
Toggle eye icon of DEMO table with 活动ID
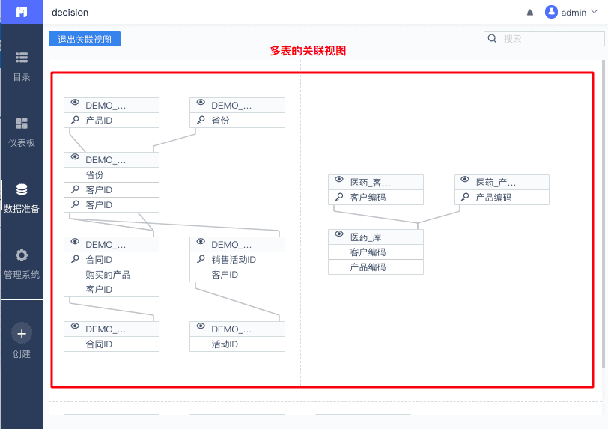(x=201, y=326)
